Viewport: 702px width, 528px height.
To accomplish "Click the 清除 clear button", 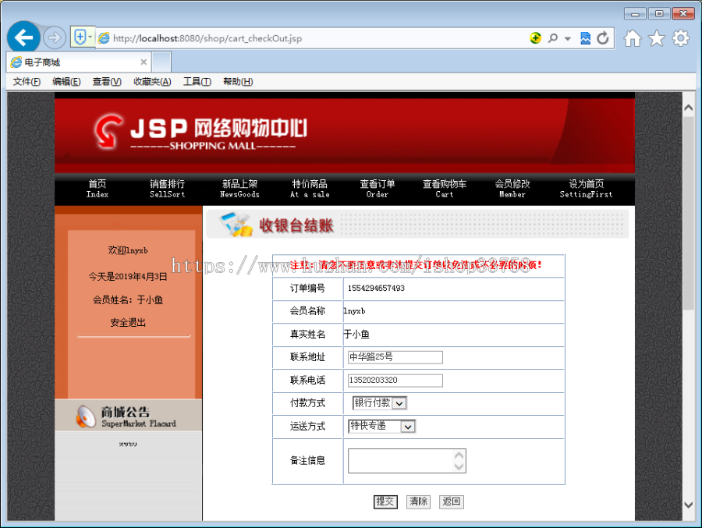I will [x=418, y=501].
